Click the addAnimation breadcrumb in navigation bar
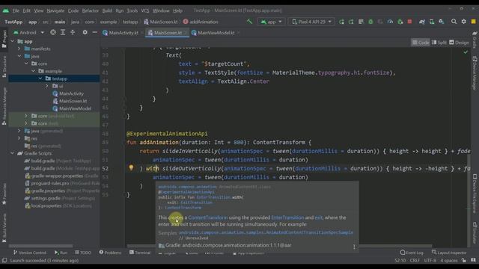The width and height of the screenshot is (479, 269). pyautogui.click(x=201, y=22)
